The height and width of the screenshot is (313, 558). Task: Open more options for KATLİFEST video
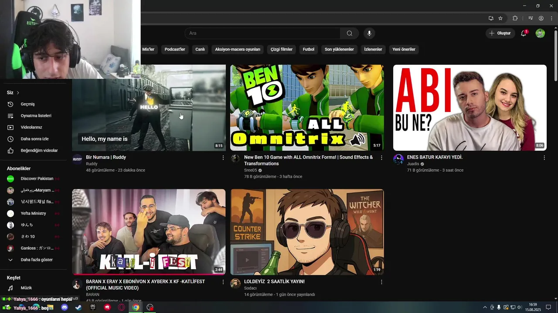click(x=223, y=282)
